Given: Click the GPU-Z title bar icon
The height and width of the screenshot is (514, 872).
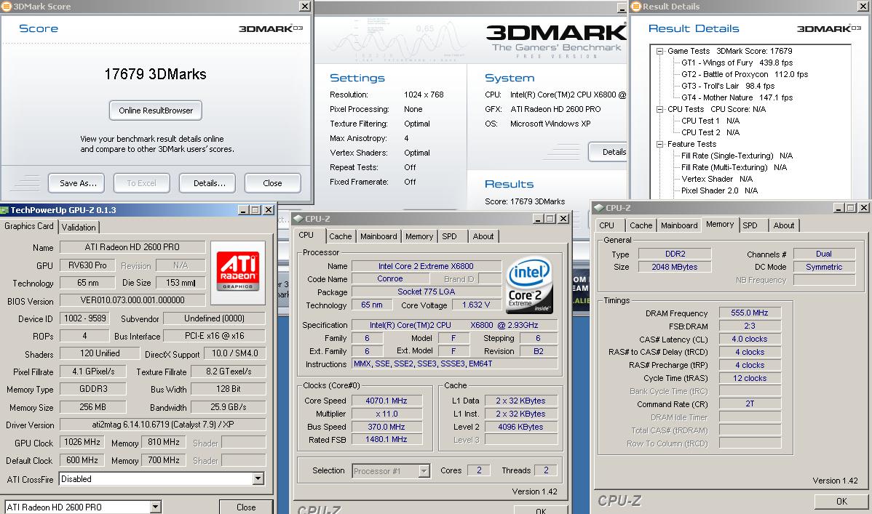Looking at the screenshot, I should [x=4, y=210].
